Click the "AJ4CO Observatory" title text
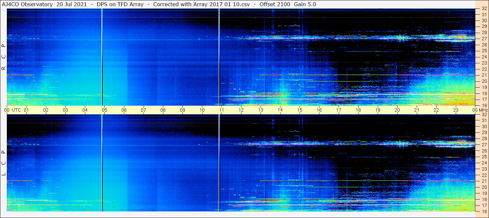 coord(28,4)
